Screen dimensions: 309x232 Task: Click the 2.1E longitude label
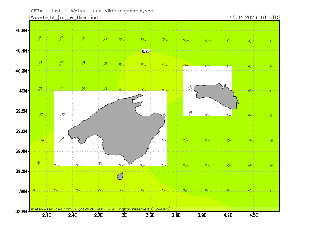(47, 215)
